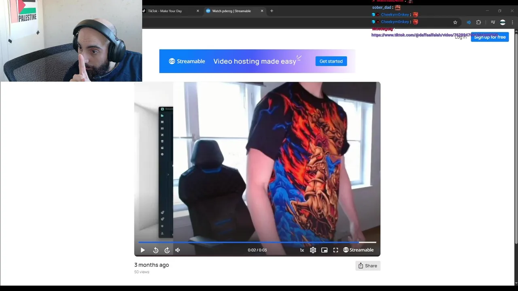Open a new browser tab
Screen dimensions: 518x291
[272, 11]
